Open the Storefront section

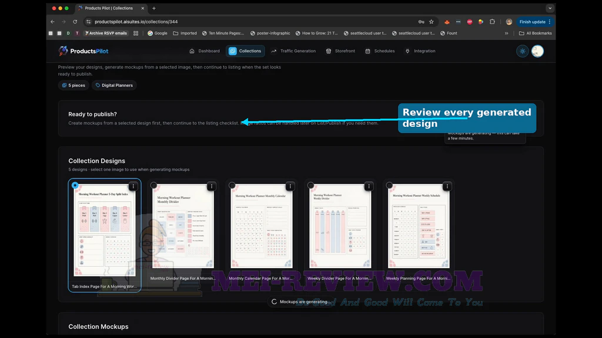[340, 51]
